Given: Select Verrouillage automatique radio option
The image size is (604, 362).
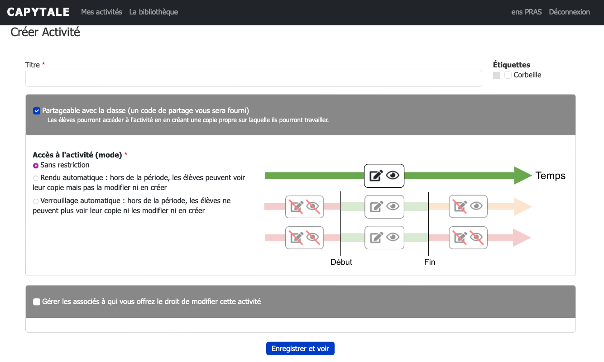Looking at the screenshot, I should (36, 201).
